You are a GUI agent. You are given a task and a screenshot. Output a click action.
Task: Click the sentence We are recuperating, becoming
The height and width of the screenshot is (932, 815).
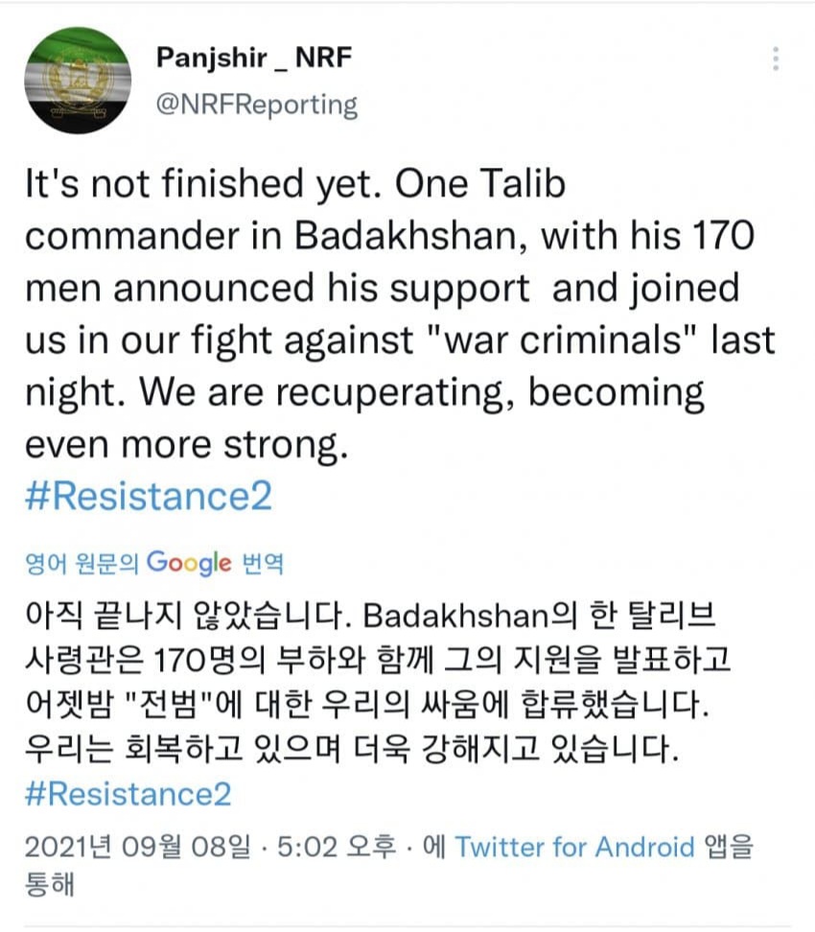(x=422, y=392)
